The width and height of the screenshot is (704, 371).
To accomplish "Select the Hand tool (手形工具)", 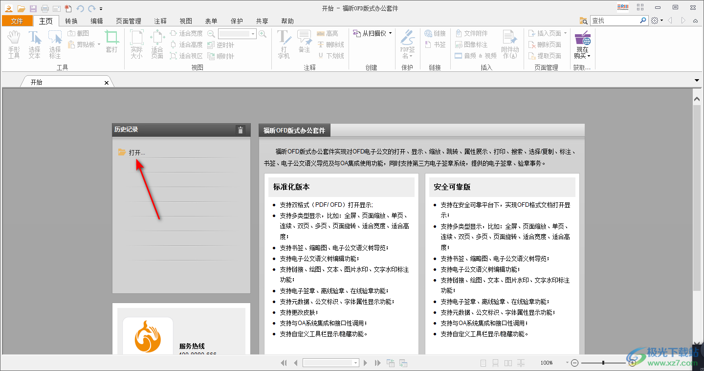I will point(14,44).
